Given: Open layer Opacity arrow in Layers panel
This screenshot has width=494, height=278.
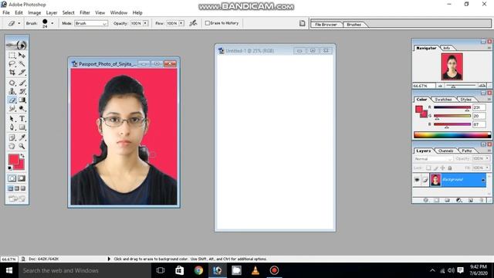Looking at the screenshot, I should [488, 158].
